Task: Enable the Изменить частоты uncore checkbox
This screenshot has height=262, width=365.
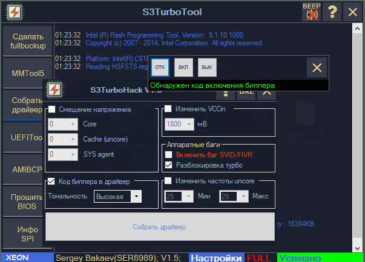Action: pos(168,181)
